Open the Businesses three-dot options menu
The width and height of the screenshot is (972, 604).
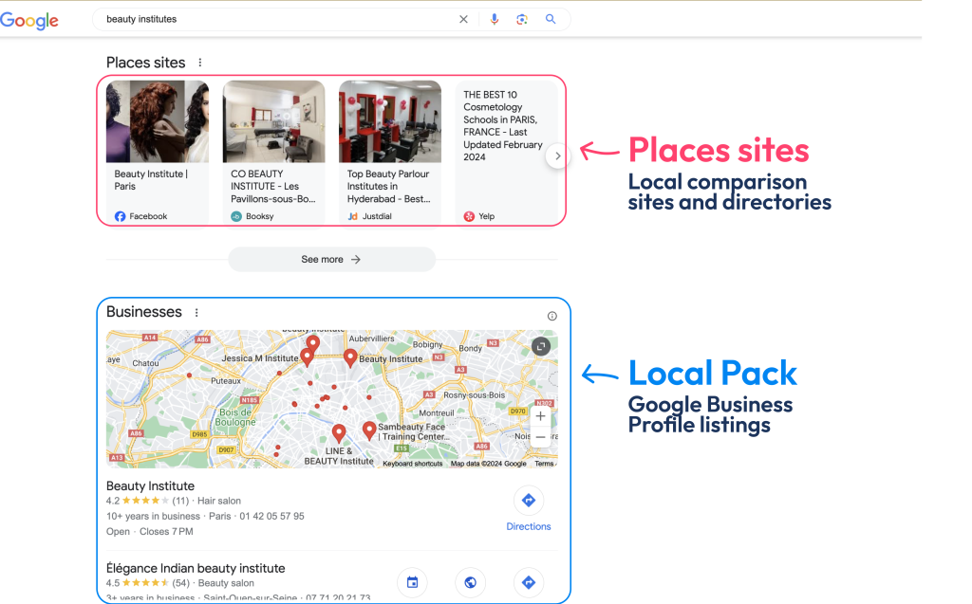pyautogui.click(x=196, y=313)
